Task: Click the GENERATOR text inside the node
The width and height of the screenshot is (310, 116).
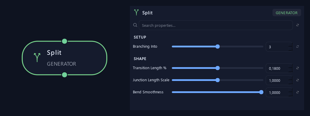Action: (61, 64)
